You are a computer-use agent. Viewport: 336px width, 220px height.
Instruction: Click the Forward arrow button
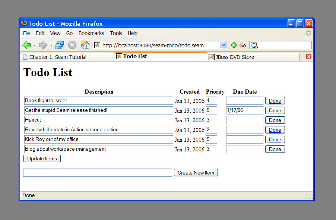43,45
